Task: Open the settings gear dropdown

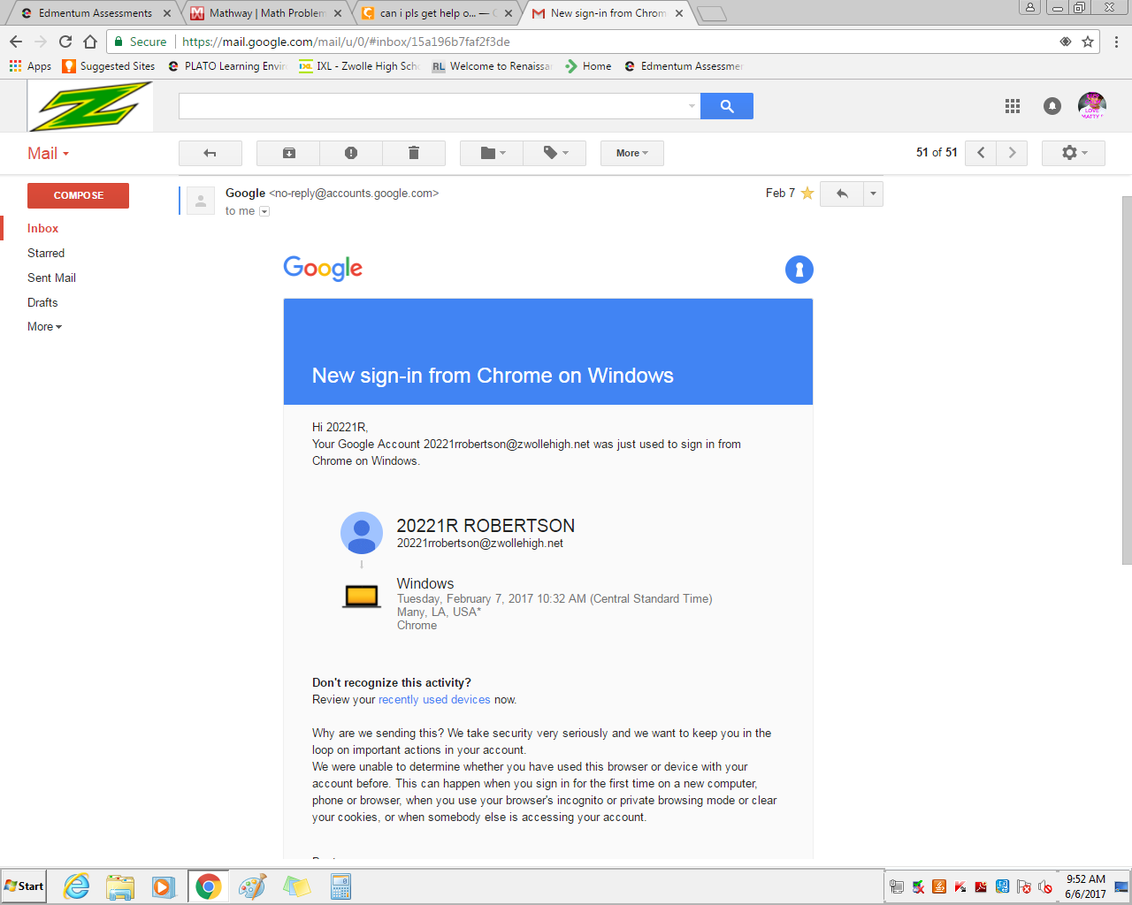Action: (x=1074, y=153)
